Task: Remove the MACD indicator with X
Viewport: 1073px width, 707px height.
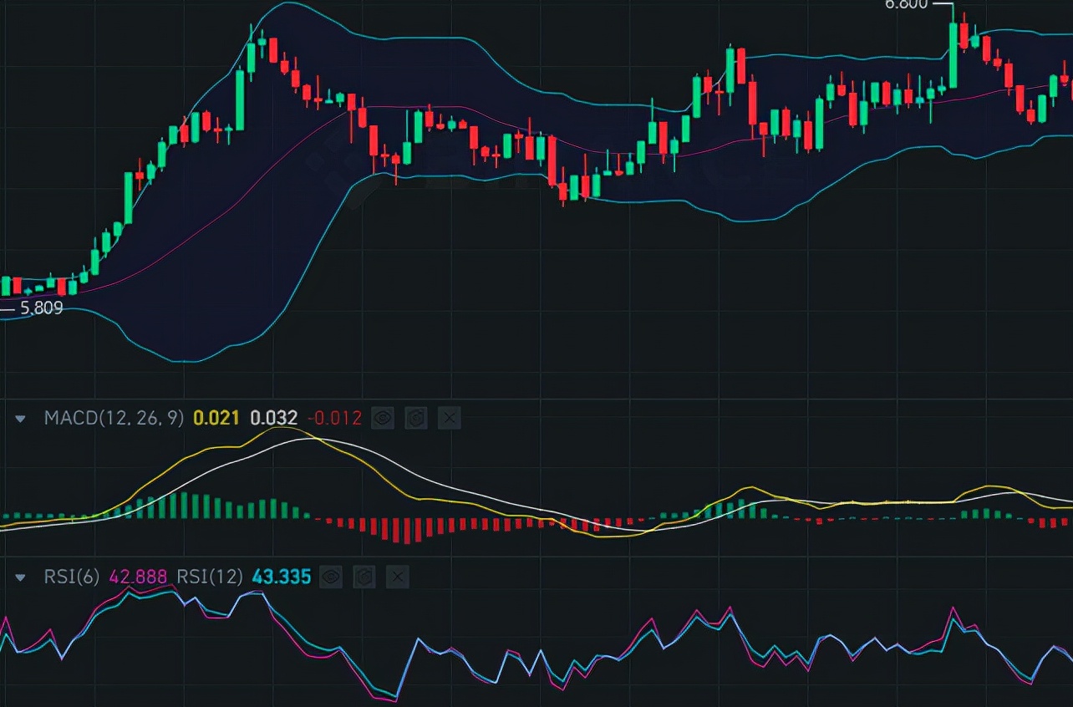Action: point(450,418)
